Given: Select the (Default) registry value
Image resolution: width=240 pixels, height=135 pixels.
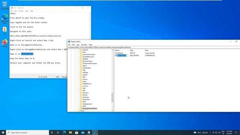Looking at the screenshot, I should 120,53.
